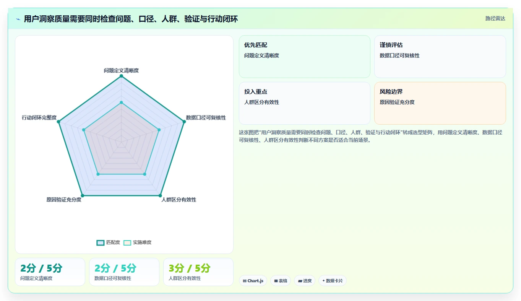The image size is (521, 301).
Task: Open the 谨慎评估 card
Action: (440, 57)
